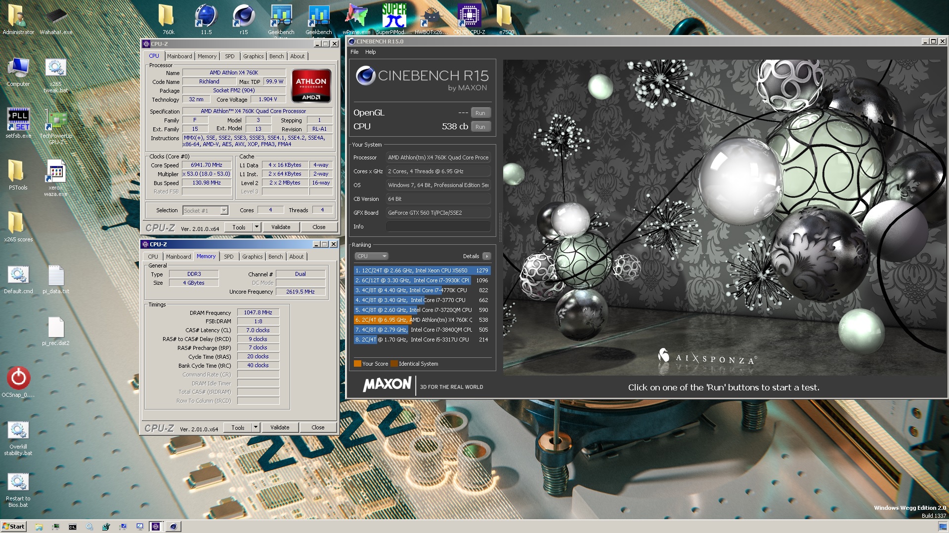The image size is (949, 533).
Task: Expand the ranking Details arrow
Action: (487, 256)
